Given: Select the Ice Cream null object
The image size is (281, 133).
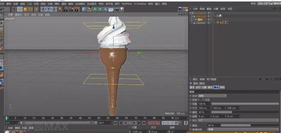Looking at the screenshot, I should pyautogui.click(x=200, y=13).
